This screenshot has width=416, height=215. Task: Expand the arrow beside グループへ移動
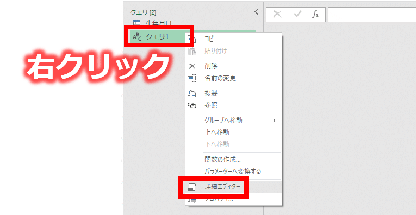(275, 121)
